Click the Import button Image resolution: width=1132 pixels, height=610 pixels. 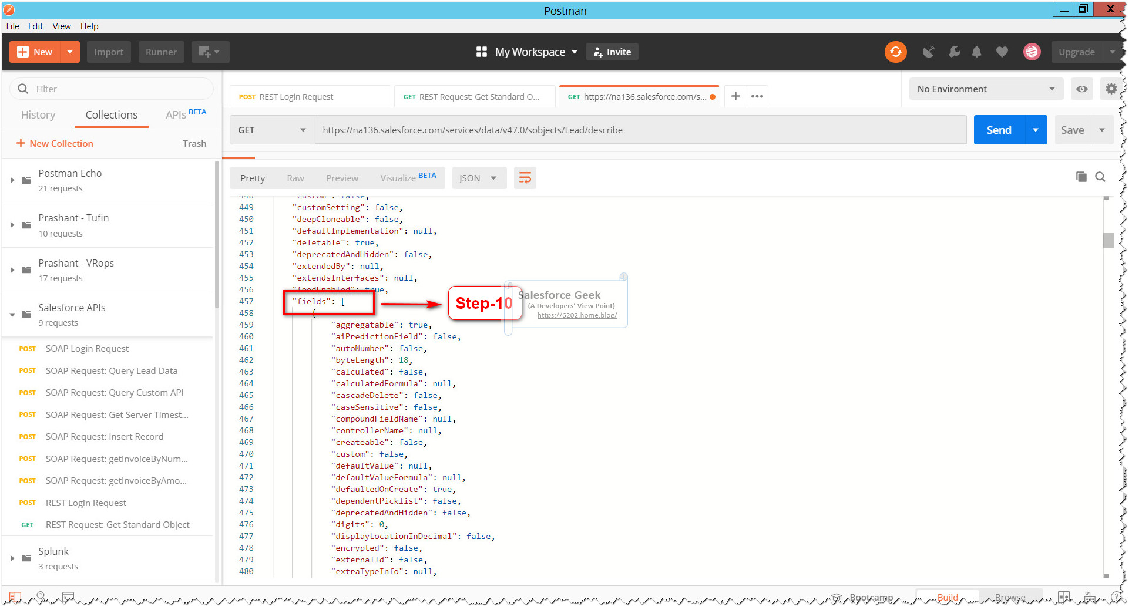tap(109, 52)
